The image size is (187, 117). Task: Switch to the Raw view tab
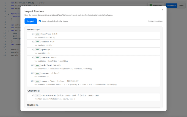pos(181,6)
